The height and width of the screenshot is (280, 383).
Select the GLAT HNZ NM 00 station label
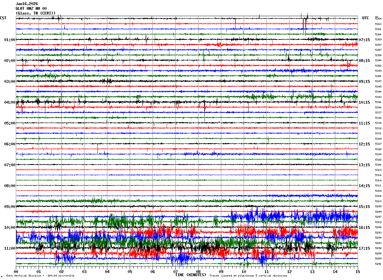31,9
